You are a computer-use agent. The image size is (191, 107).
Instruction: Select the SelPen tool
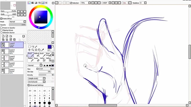tap(42, 59)
